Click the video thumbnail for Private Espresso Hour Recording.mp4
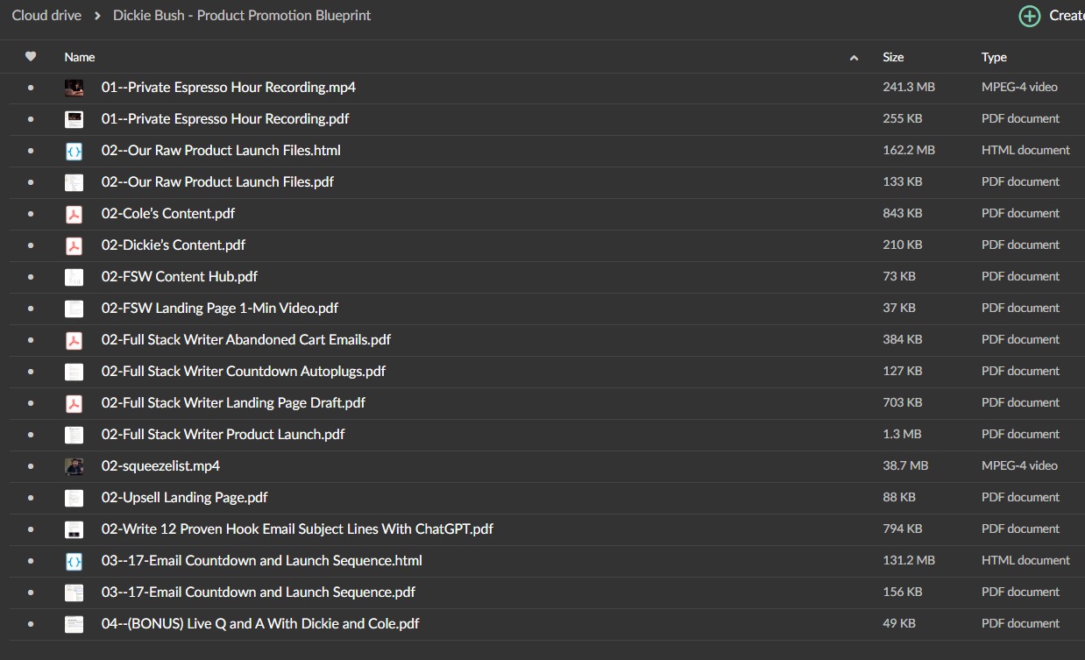The image size is (1085, 660). [x=74, y=88]
